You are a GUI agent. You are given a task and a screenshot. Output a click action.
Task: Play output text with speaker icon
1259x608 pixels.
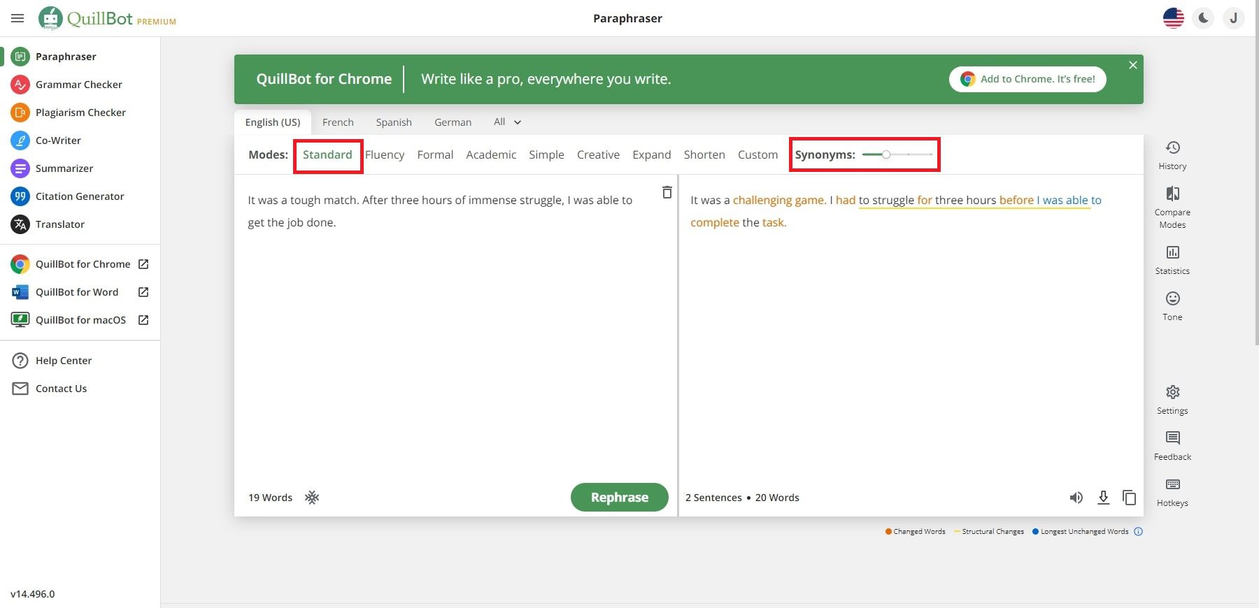point(1076,498)
